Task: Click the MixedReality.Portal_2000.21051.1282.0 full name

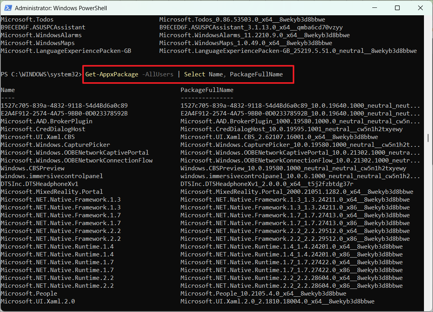Action: 297,192
